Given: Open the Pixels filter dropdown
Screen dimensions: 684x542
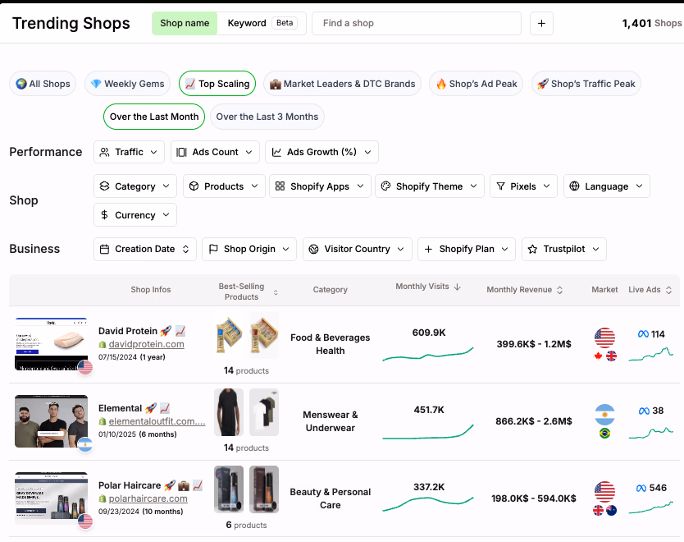Looking at the screenshot, I should pyautogui.click(x=523, y=186).
